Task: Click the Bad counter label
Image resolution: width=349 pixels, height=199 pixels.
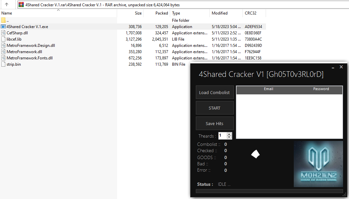Action: pos(202,164)
